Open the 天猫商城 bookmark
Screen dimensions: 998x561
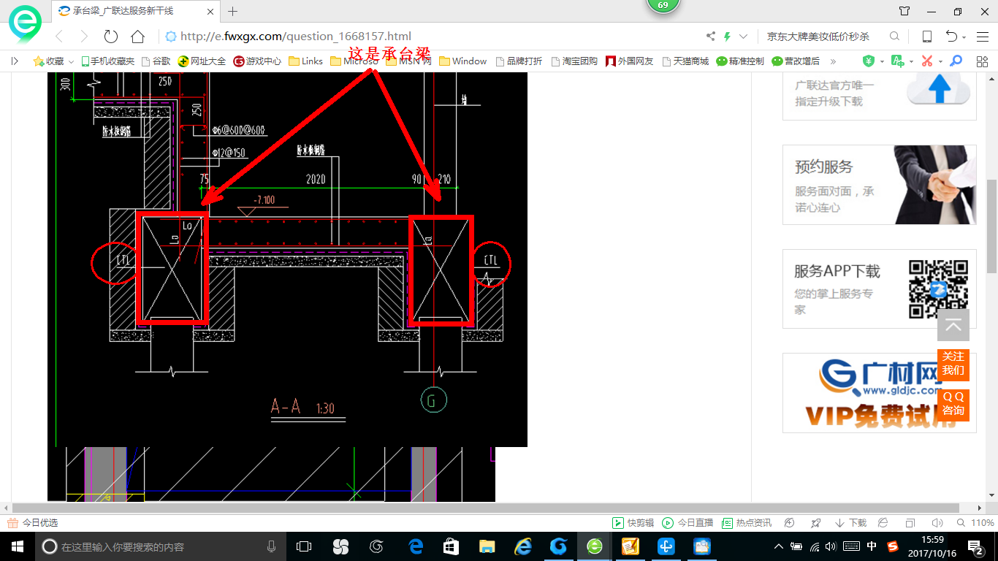tap(685, 61)
